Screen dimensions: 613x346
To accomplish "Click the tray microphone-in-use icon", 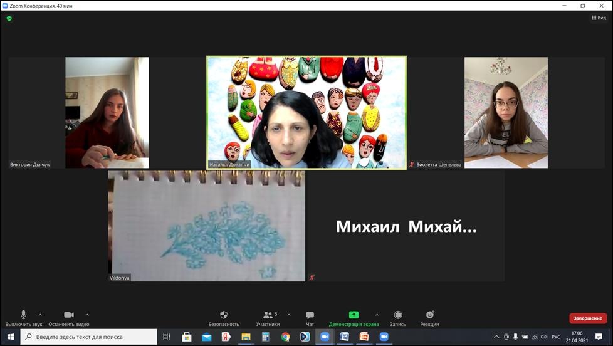I will point(516,337).
